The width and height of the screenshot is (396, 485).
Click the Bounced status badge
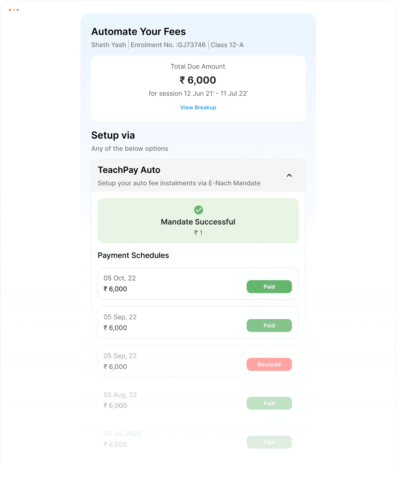(269, 364)
